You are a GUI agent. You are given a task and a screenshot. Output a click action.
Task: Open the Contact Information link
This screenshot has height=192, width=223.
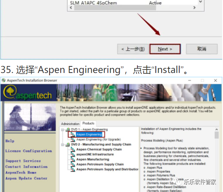point(26,167)
